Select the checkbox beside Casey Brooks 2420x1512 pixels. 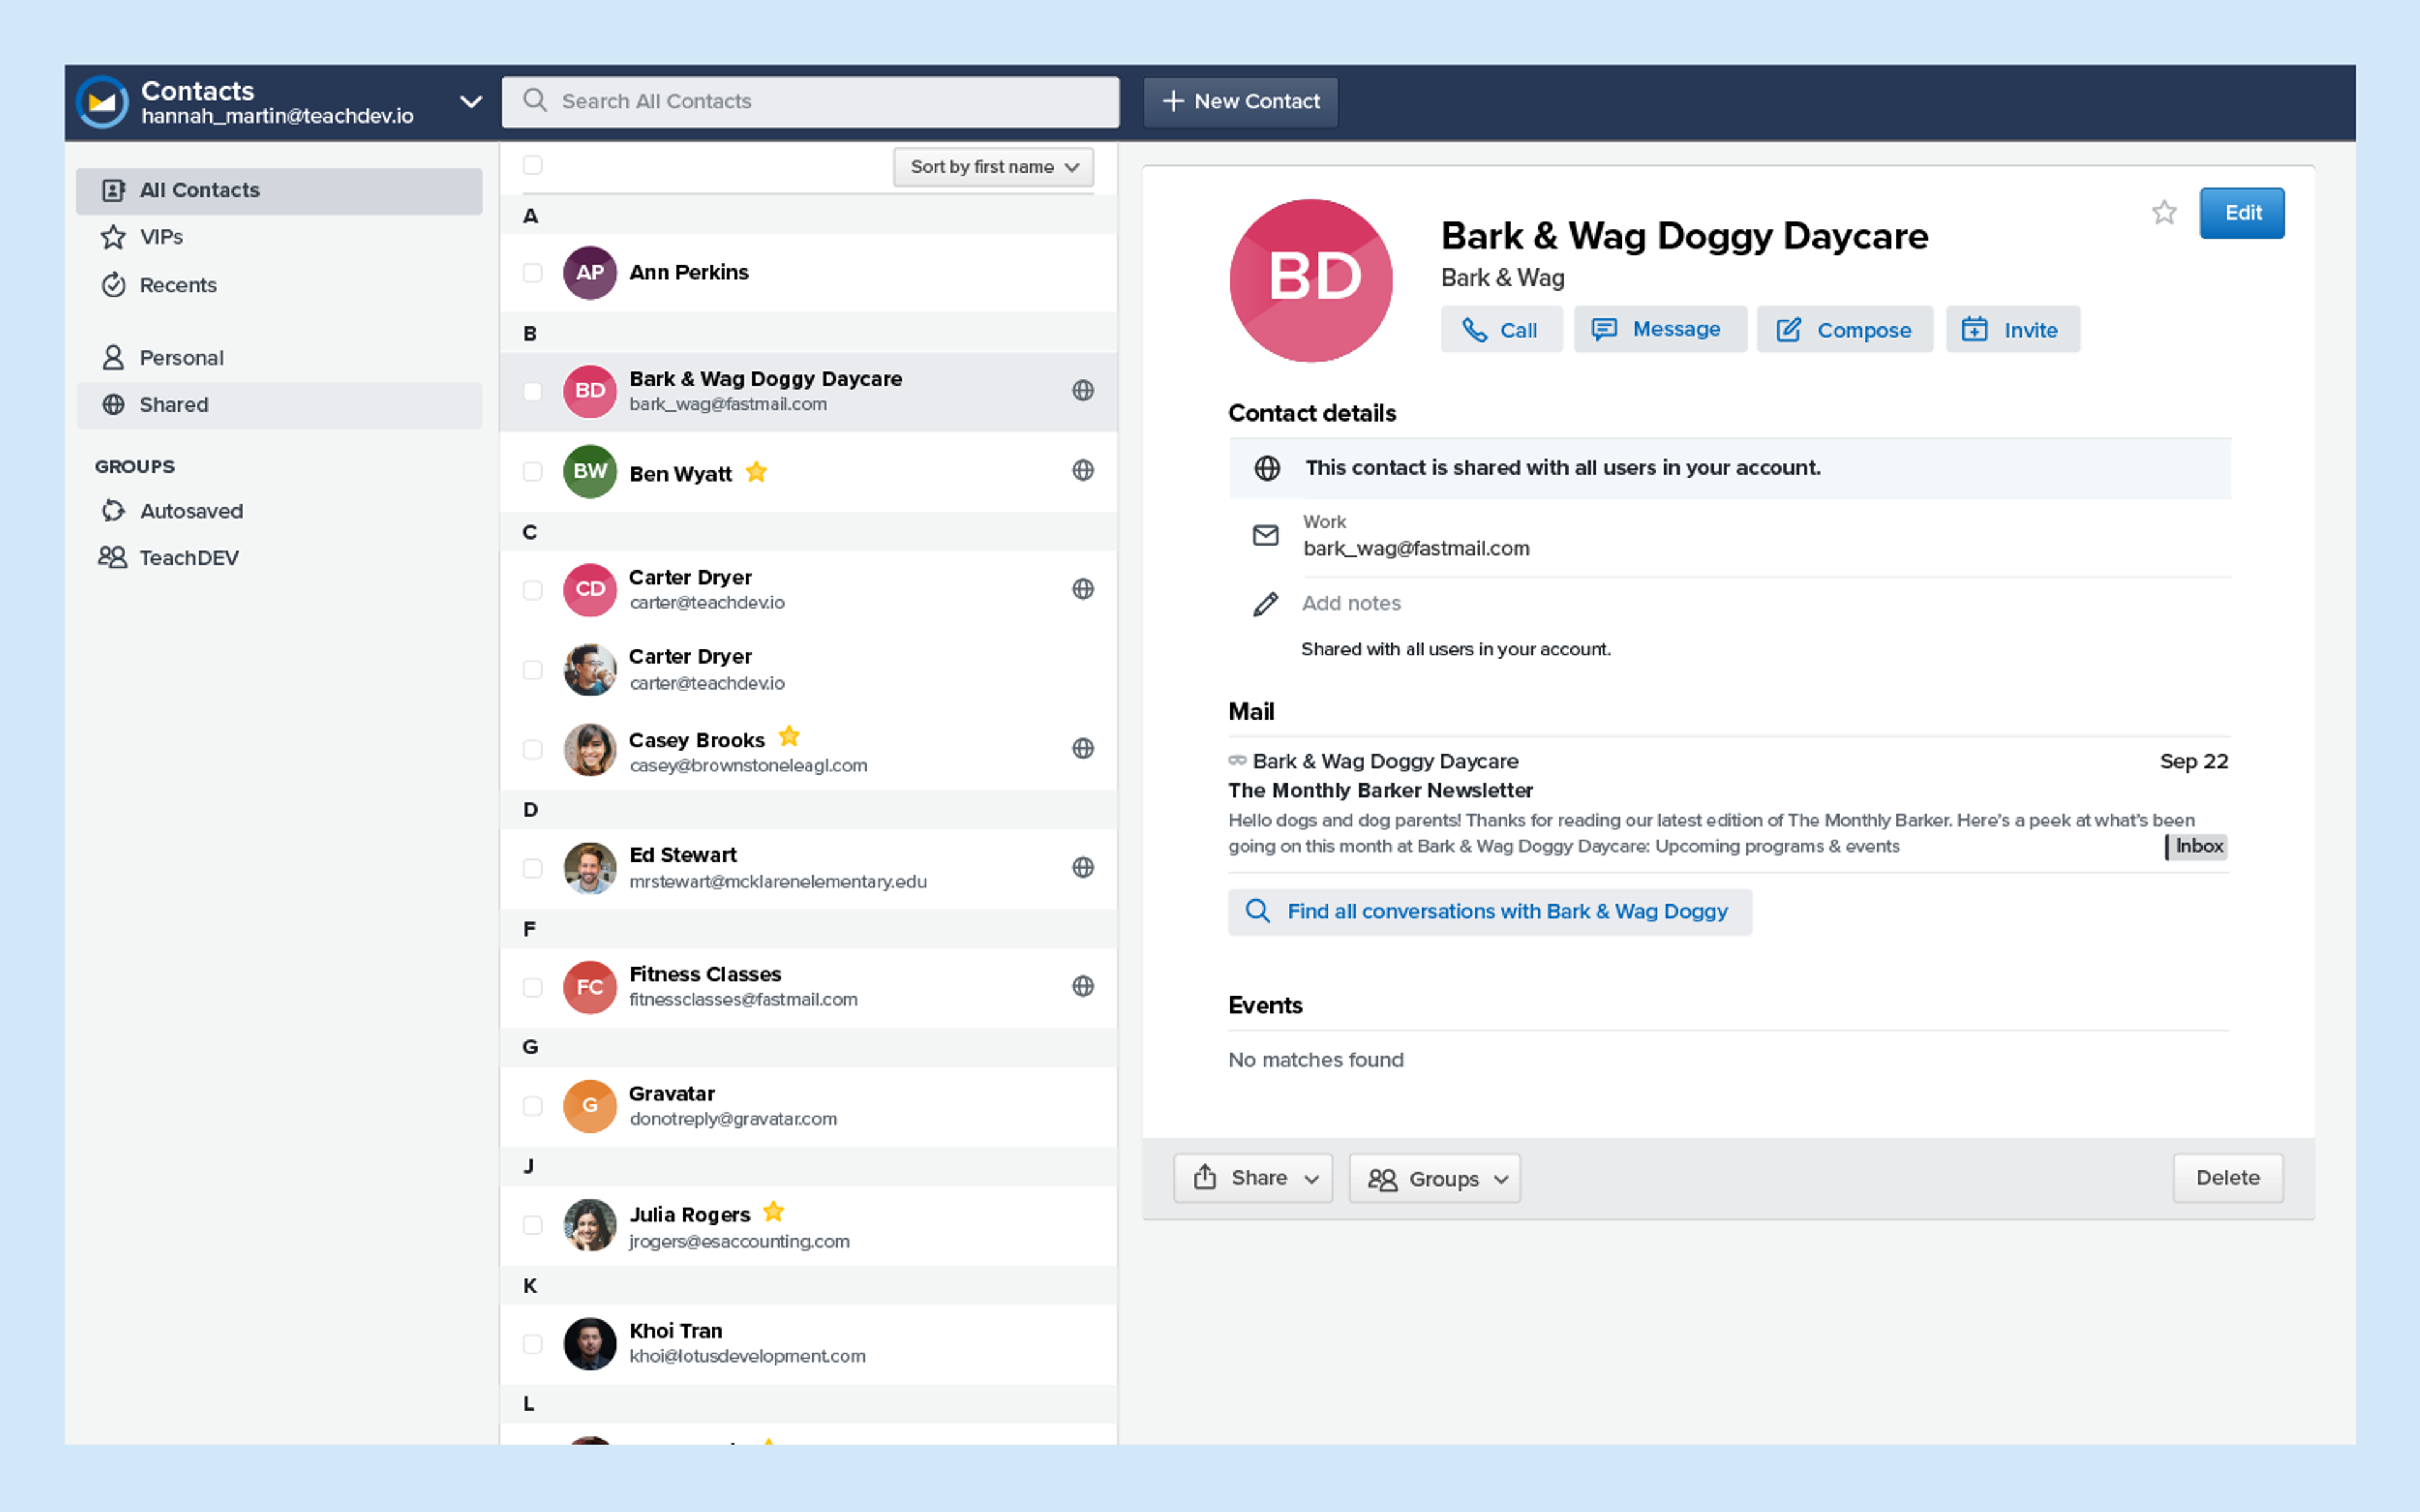point(532,748)
